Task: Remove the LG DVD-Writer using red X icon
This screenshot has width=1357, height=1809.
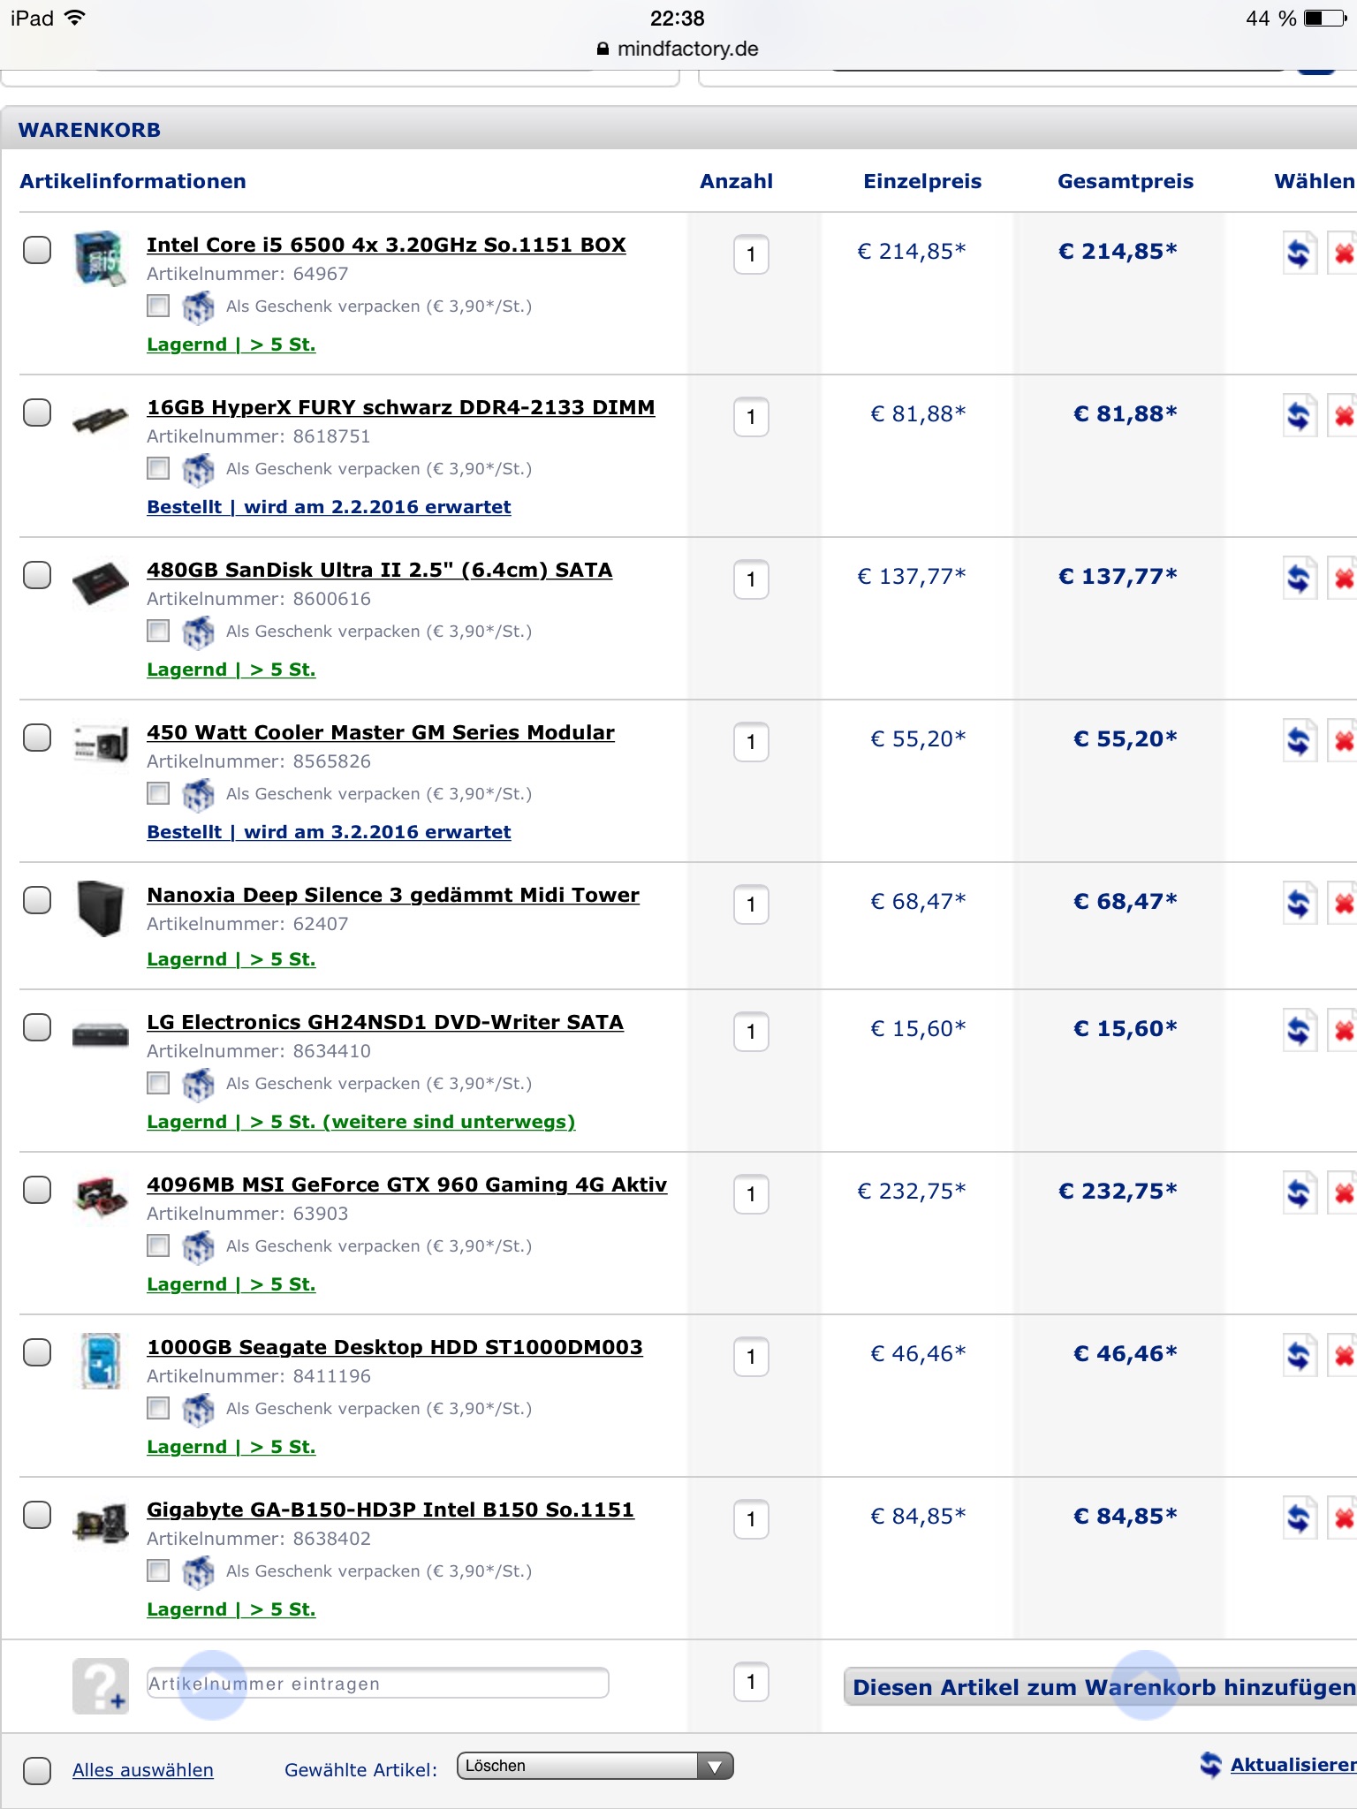Action: click(1344, 1031)
